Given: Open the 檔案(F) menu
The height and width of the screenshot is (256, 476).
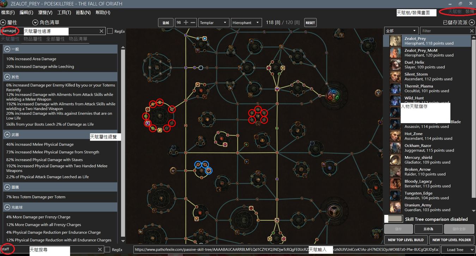Looking at the screenshot, I should point(8,13).
